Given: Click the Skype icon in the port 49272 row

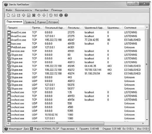Looking at the screenshot, I should tap(9, 70).
